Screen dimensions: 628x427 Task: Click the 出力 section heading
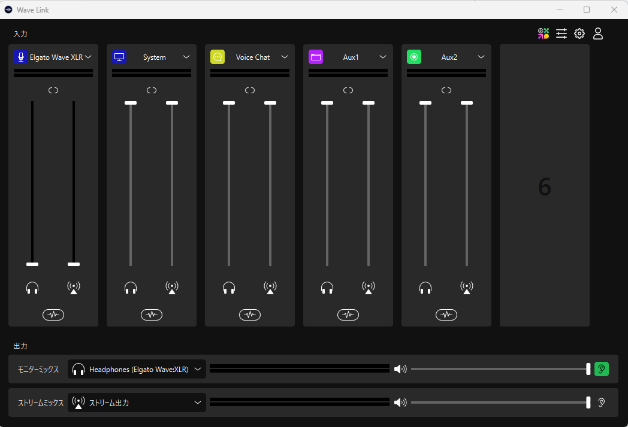(20, 346)
